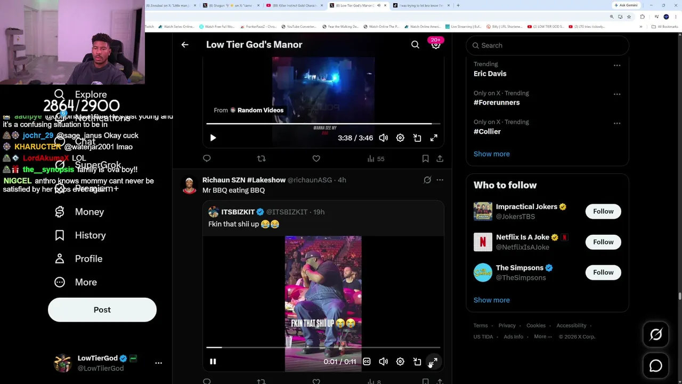Open the #Forerunners trending hashtag
The height and width of the screenshot is (384, 682).
click(497, 102)
